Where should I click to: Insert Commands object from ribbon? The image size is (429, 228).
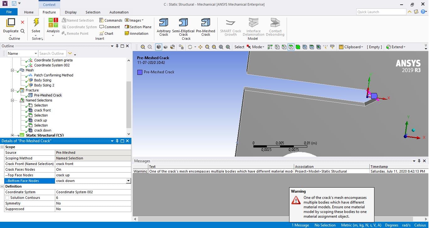tap(111, 20)
